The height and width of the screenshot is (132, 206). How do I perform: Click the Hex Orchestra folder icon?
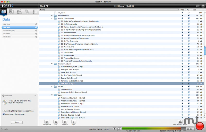pyautogui.click(x=55, y=16)
